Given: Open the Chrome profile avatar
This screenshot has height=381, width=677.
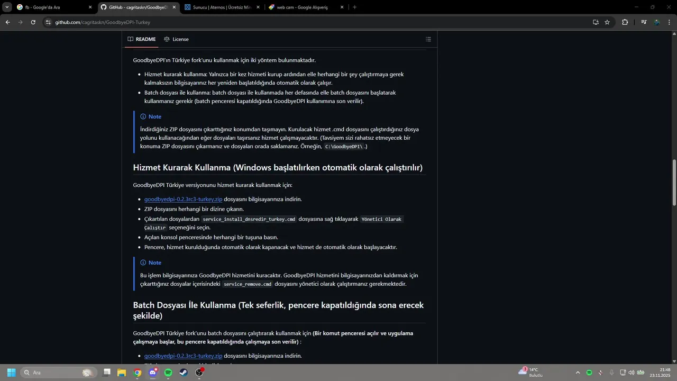Looking at the screenshot, I should pos(657,22).
